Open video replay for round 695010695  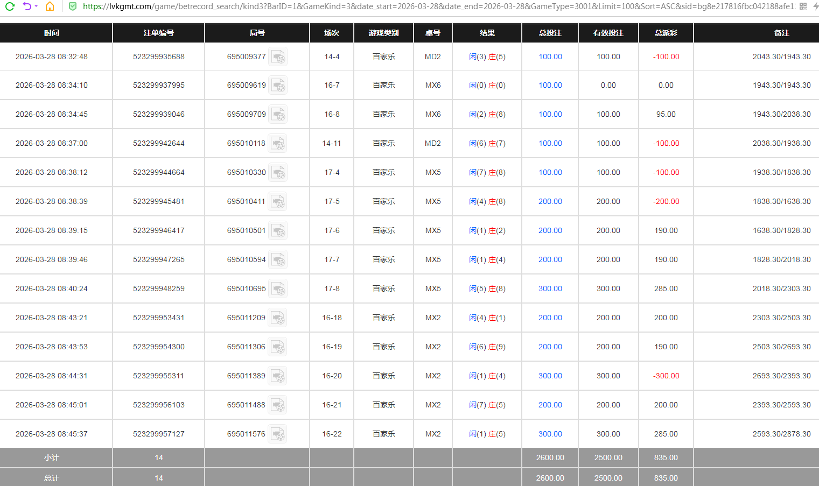point(278,289)
